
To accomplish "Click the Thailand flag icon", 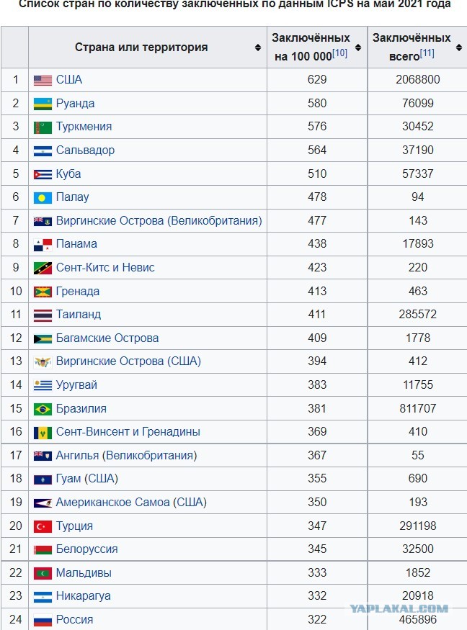I will (43, 315).
